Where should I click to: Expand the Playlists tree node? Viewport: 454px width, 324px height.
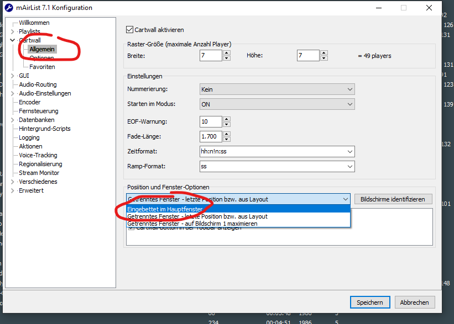[13, 31]
